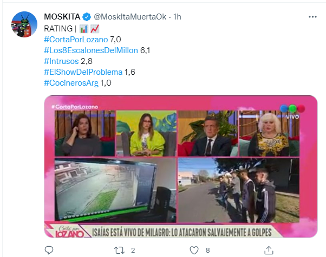Open the @MoskitaMuertaOk handle link
This screenshot has width=326, height=257.
coord(130,17)
